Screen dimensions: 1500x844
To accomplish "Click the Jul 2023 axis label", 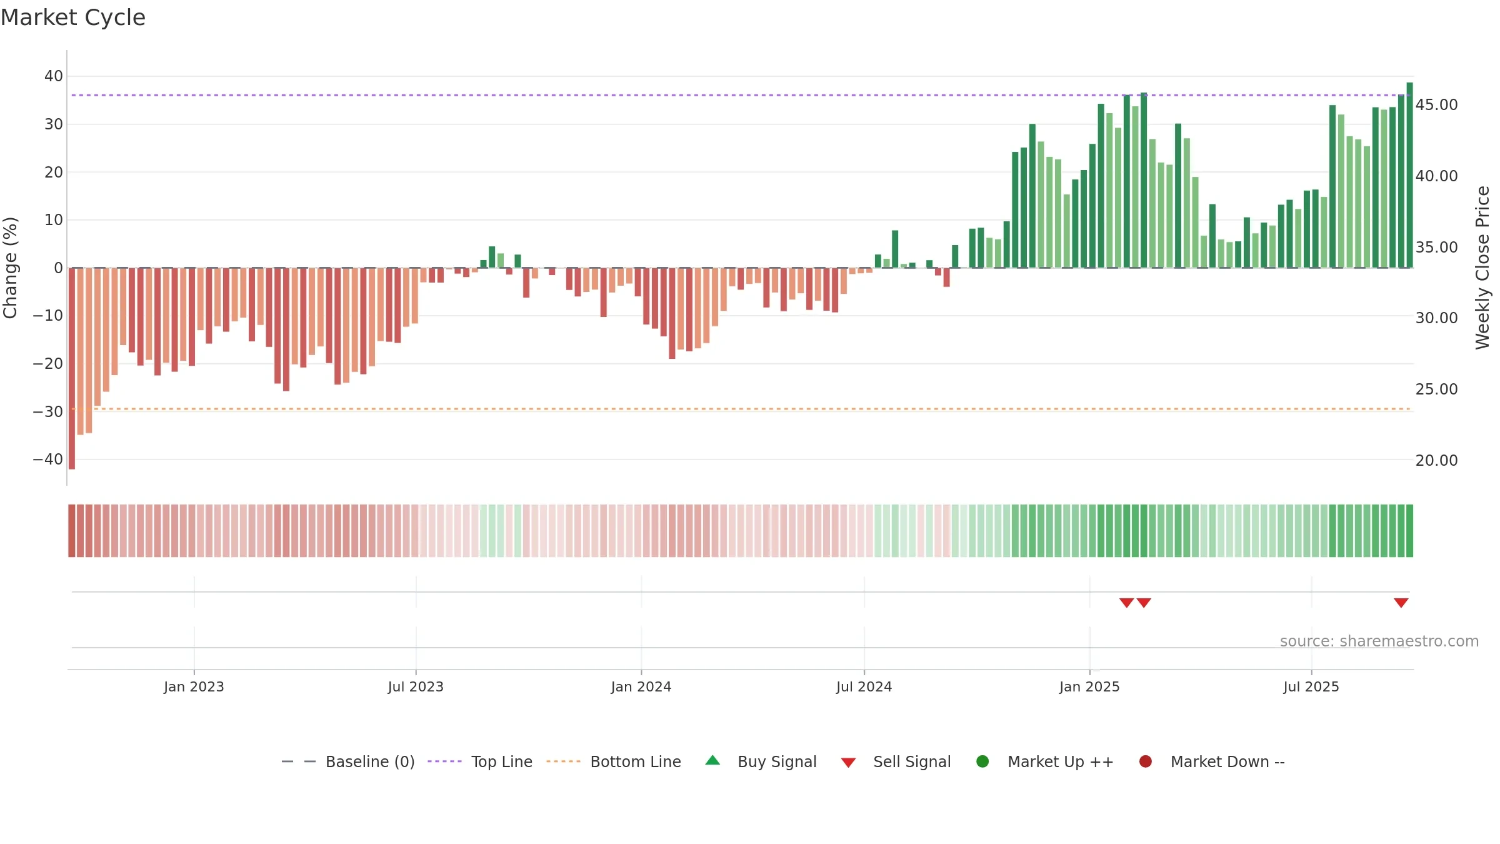I will click(x=416, y=686).
